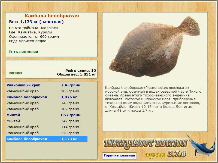Select the Минтай 347 грамм row
The width and height of the screenshot is (218, 163).
tap(46, 121)
